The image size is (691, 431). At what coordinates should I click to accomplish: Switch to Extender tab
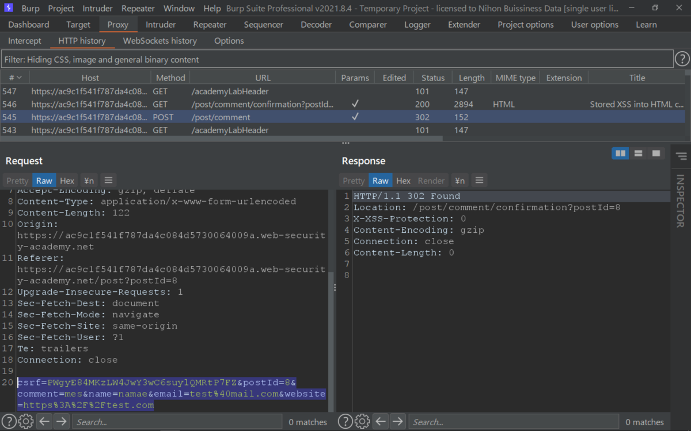coord(464,25)
